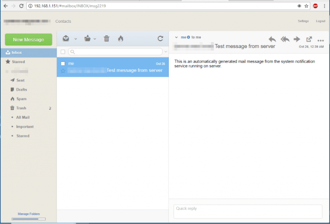Image resolution: width=330 pixels, height=224 pixels.
Task: Click the Reply arrow icon
Action: click(272, 39)
